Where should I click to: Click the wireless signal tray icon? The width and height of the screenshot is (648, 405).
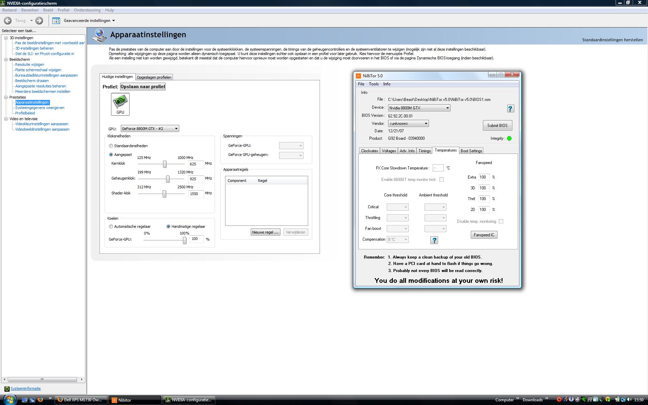601,399
